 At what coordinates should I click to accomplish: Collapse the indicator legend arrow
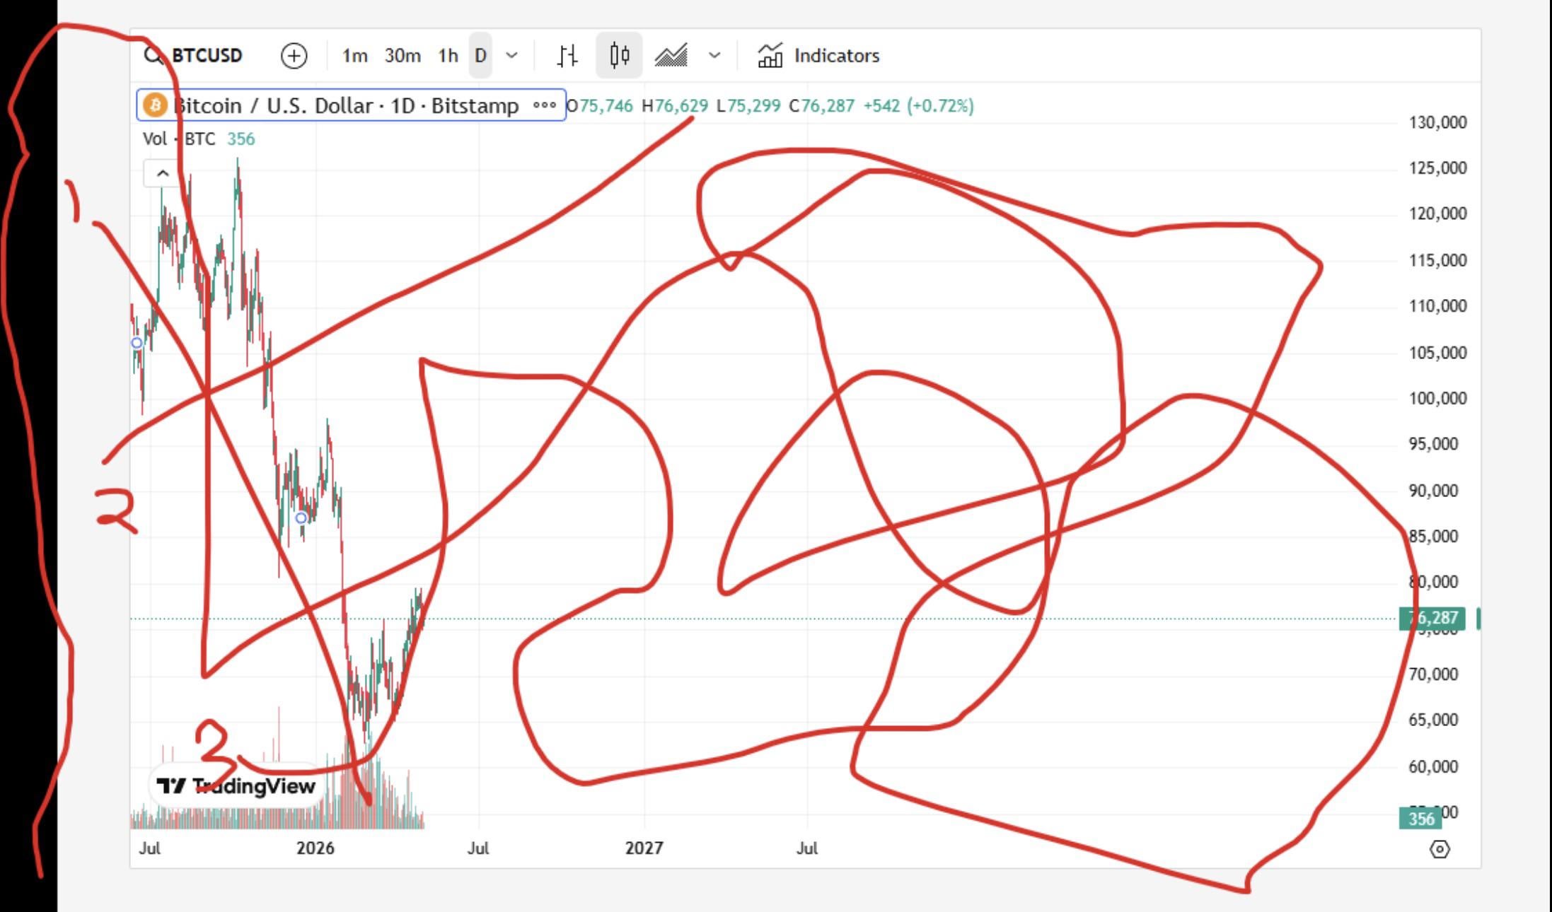click(162, 173)
